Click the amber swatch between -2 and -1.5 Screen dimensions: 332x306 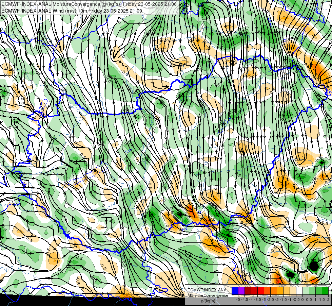point(280,291)
